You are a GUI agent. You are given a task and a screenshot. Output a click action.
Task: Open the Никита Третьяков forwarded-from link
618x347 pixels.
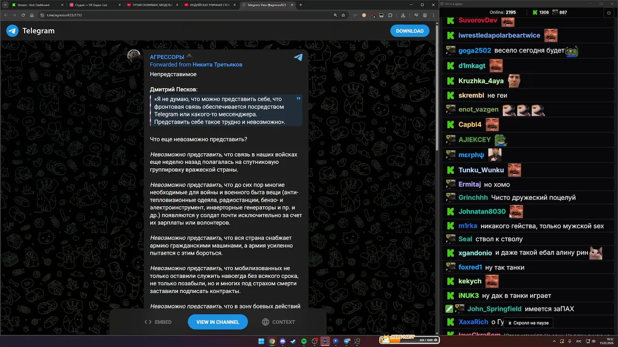217,65
